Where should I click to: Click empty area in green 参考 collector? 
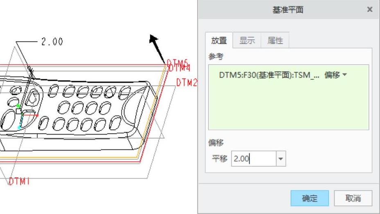288,106
